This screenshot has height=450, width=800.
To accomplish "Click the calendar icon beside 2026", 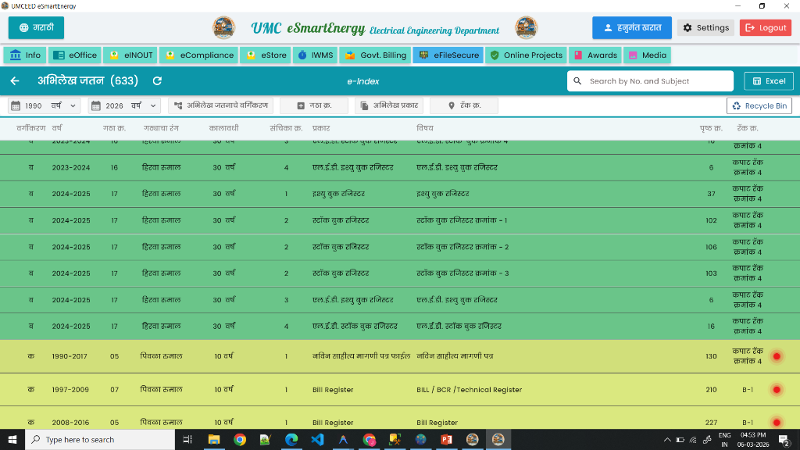I will [x=96, y=105].
